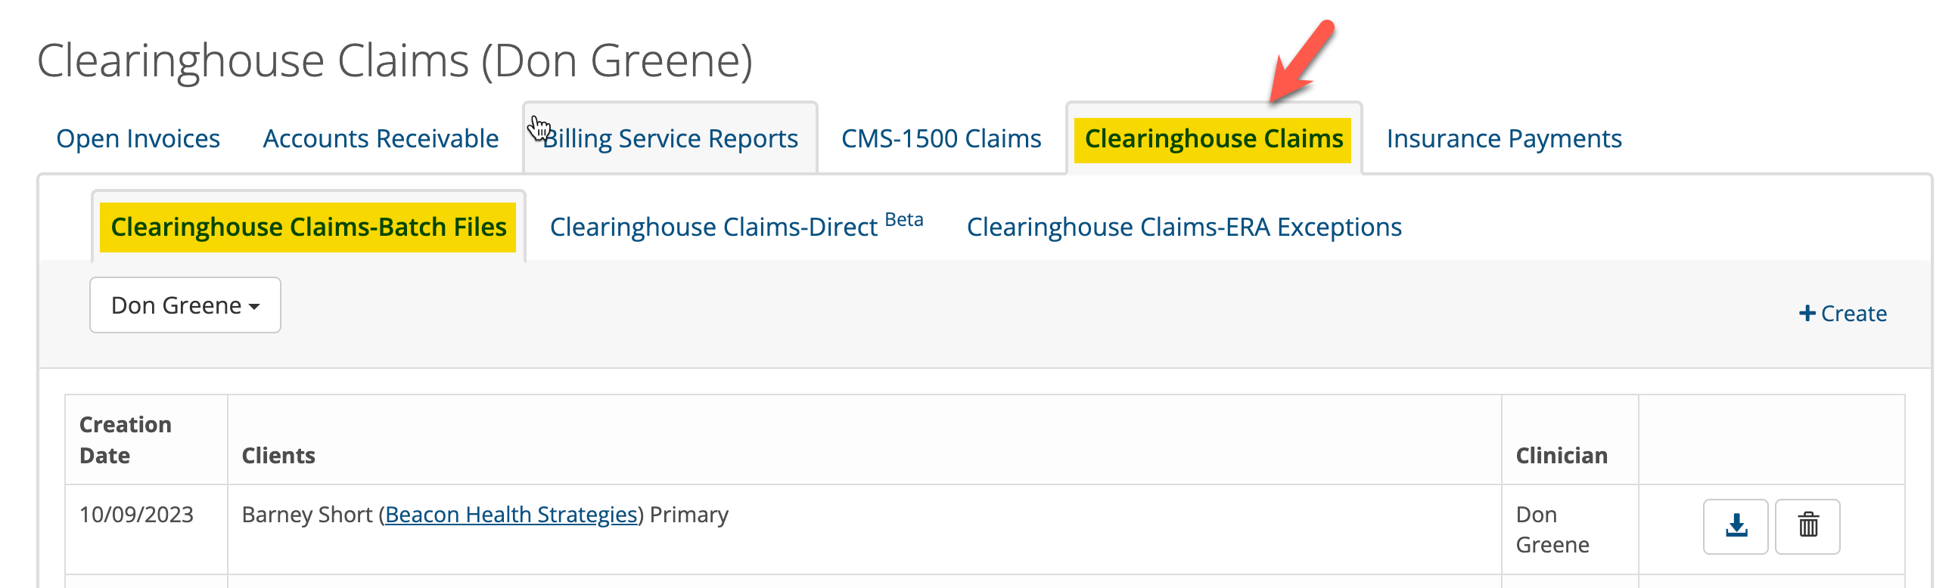The image size is (1958, 588).
Task: Click the Clients column header
Action: coord(278,455)
